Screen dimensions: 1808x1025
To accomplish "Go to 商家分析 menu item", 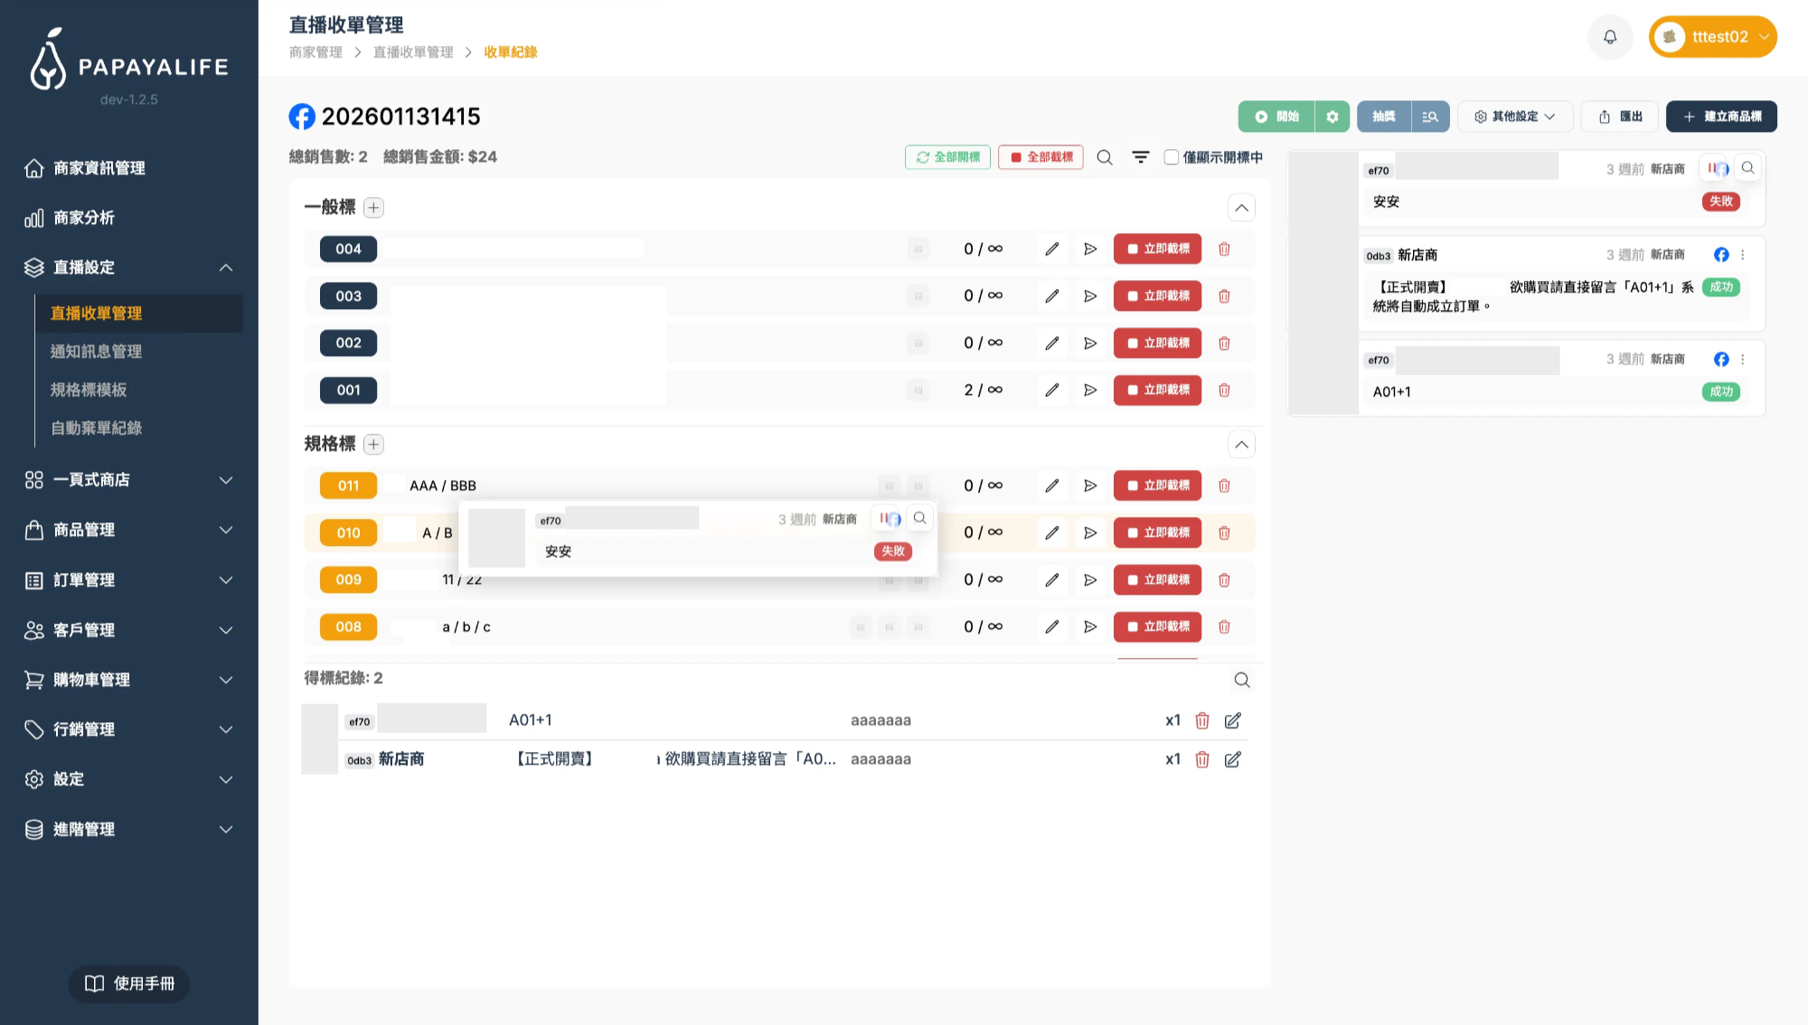I will [84, 218].
